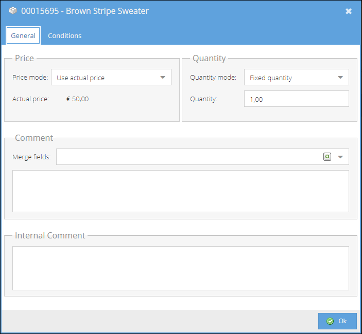Image resolution: width=362 pixels, height=334 pixels.
Task: Confirm with the Ok button
Action: coord(337,321)
